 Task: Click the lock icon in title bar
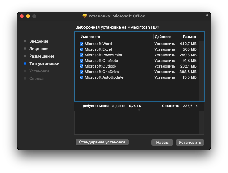[207, 16]
